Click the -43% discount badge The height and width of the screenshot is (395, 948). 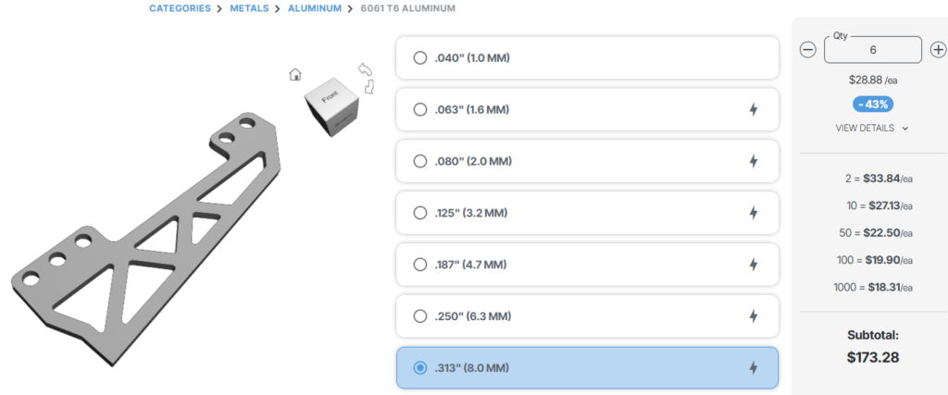872,104
